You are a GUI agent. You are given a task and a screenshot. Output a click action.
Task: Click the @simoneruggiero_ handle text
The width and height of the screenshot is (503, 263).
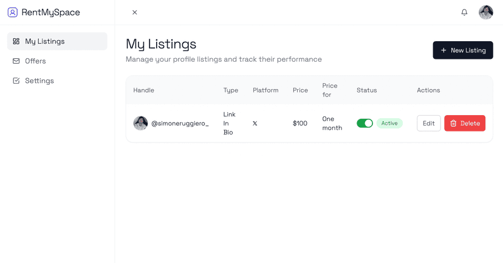click(x=180, y=124)
